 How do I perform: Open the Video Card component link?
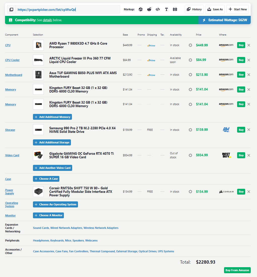click(x=12, y=155)
